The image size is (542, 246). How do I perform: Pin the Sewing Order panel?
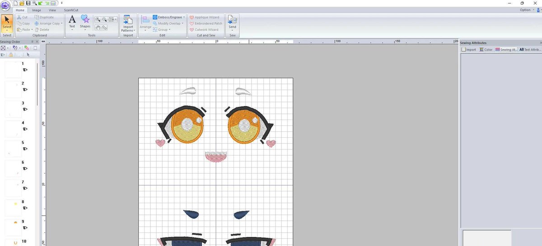pos(33,42)
